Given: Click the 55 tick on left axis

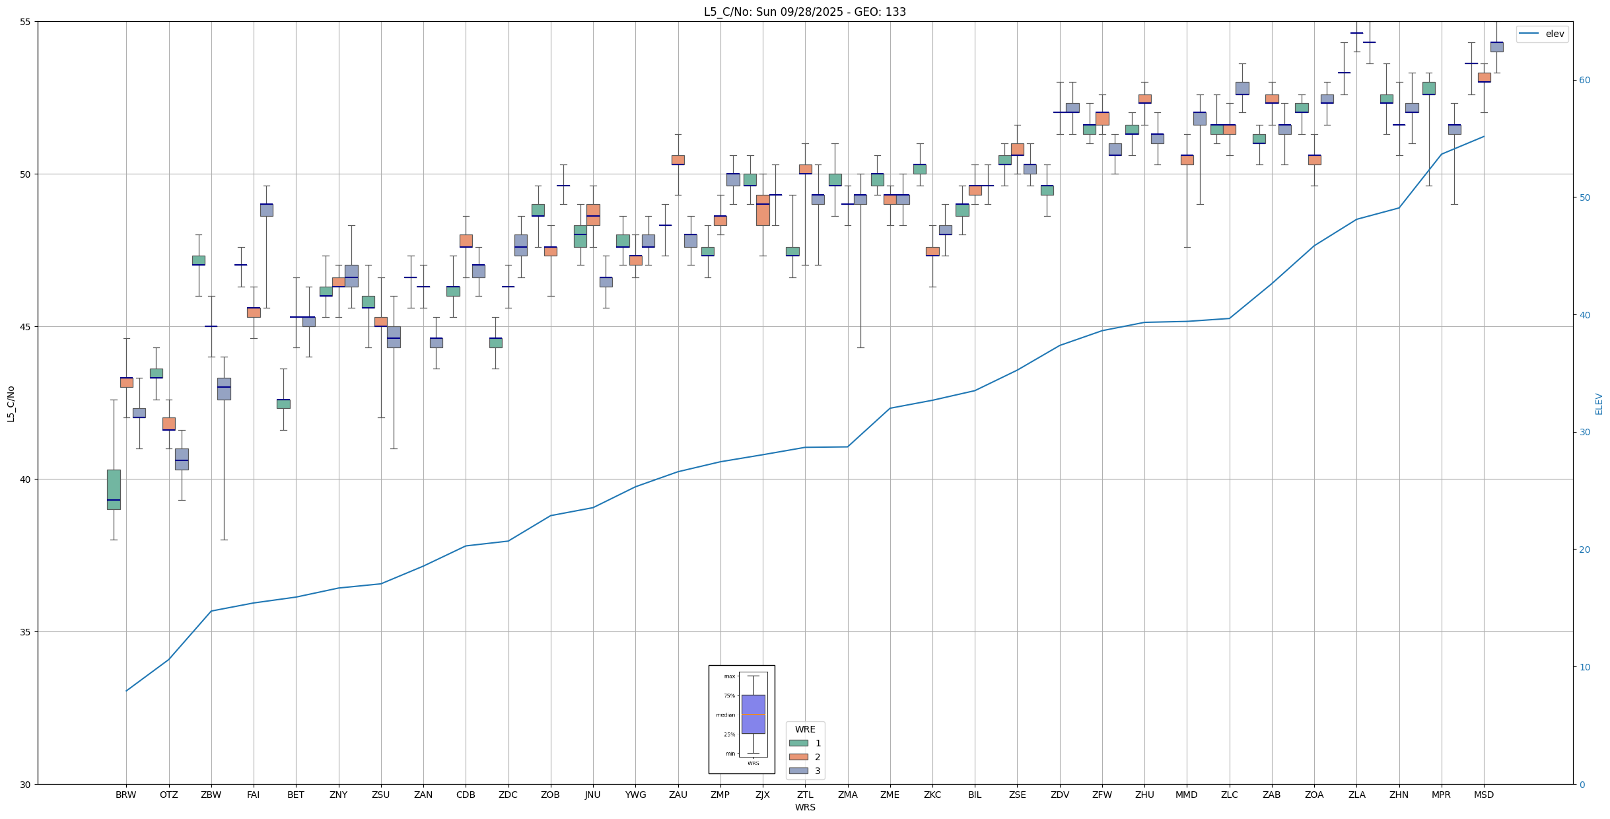Looking at the screenshot, I should (26, 22).
